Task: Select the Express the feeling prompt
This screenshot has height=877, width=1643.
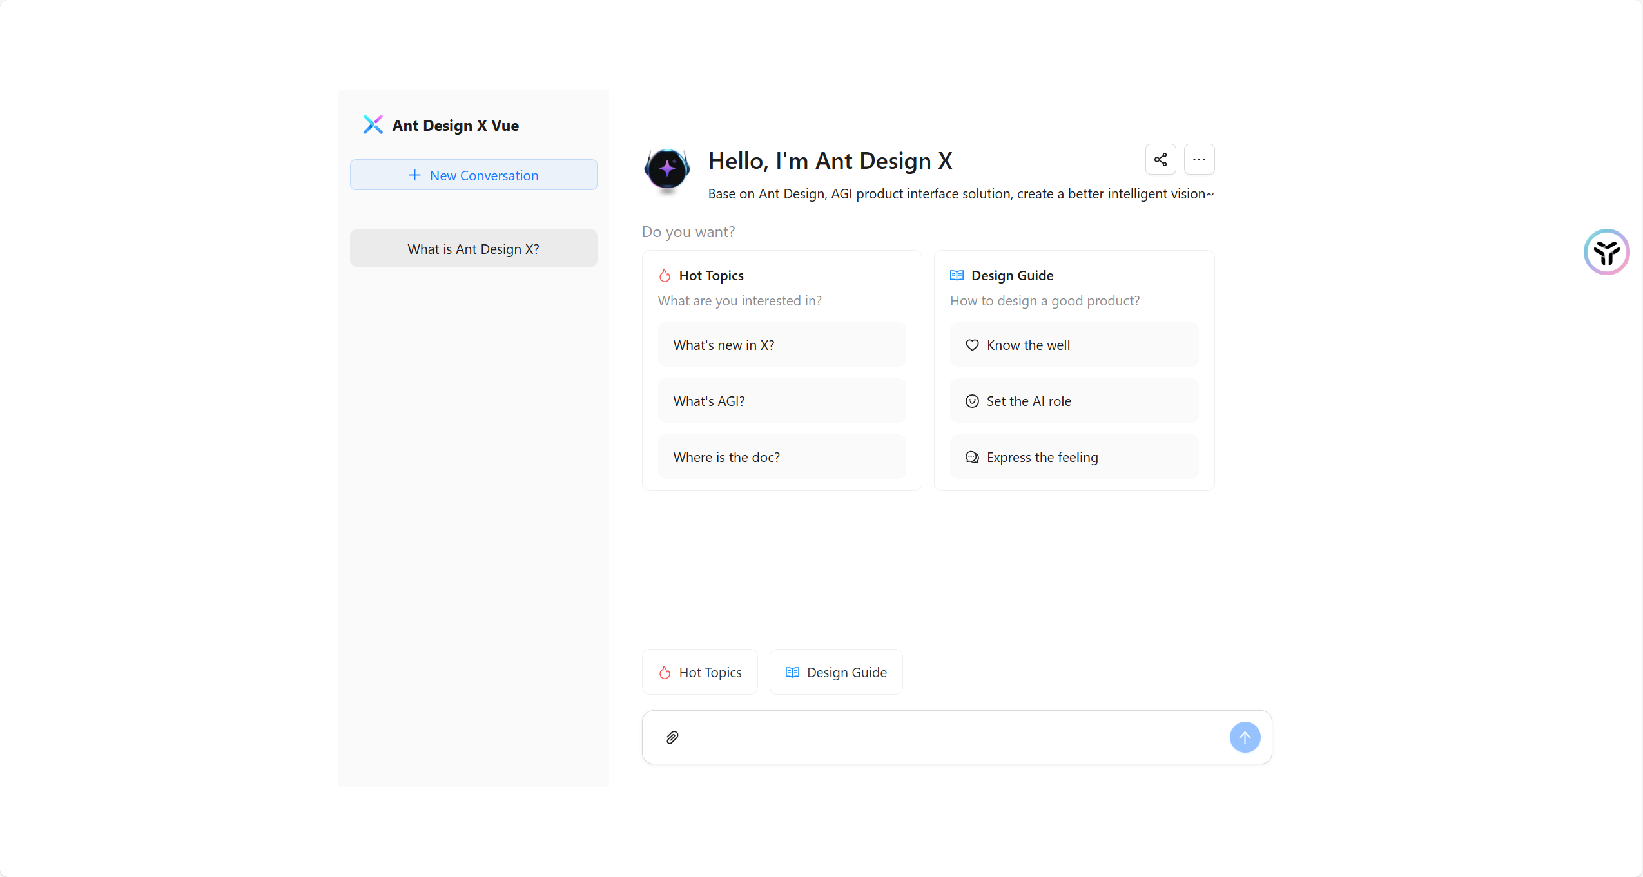Action: coord(1074,457)
